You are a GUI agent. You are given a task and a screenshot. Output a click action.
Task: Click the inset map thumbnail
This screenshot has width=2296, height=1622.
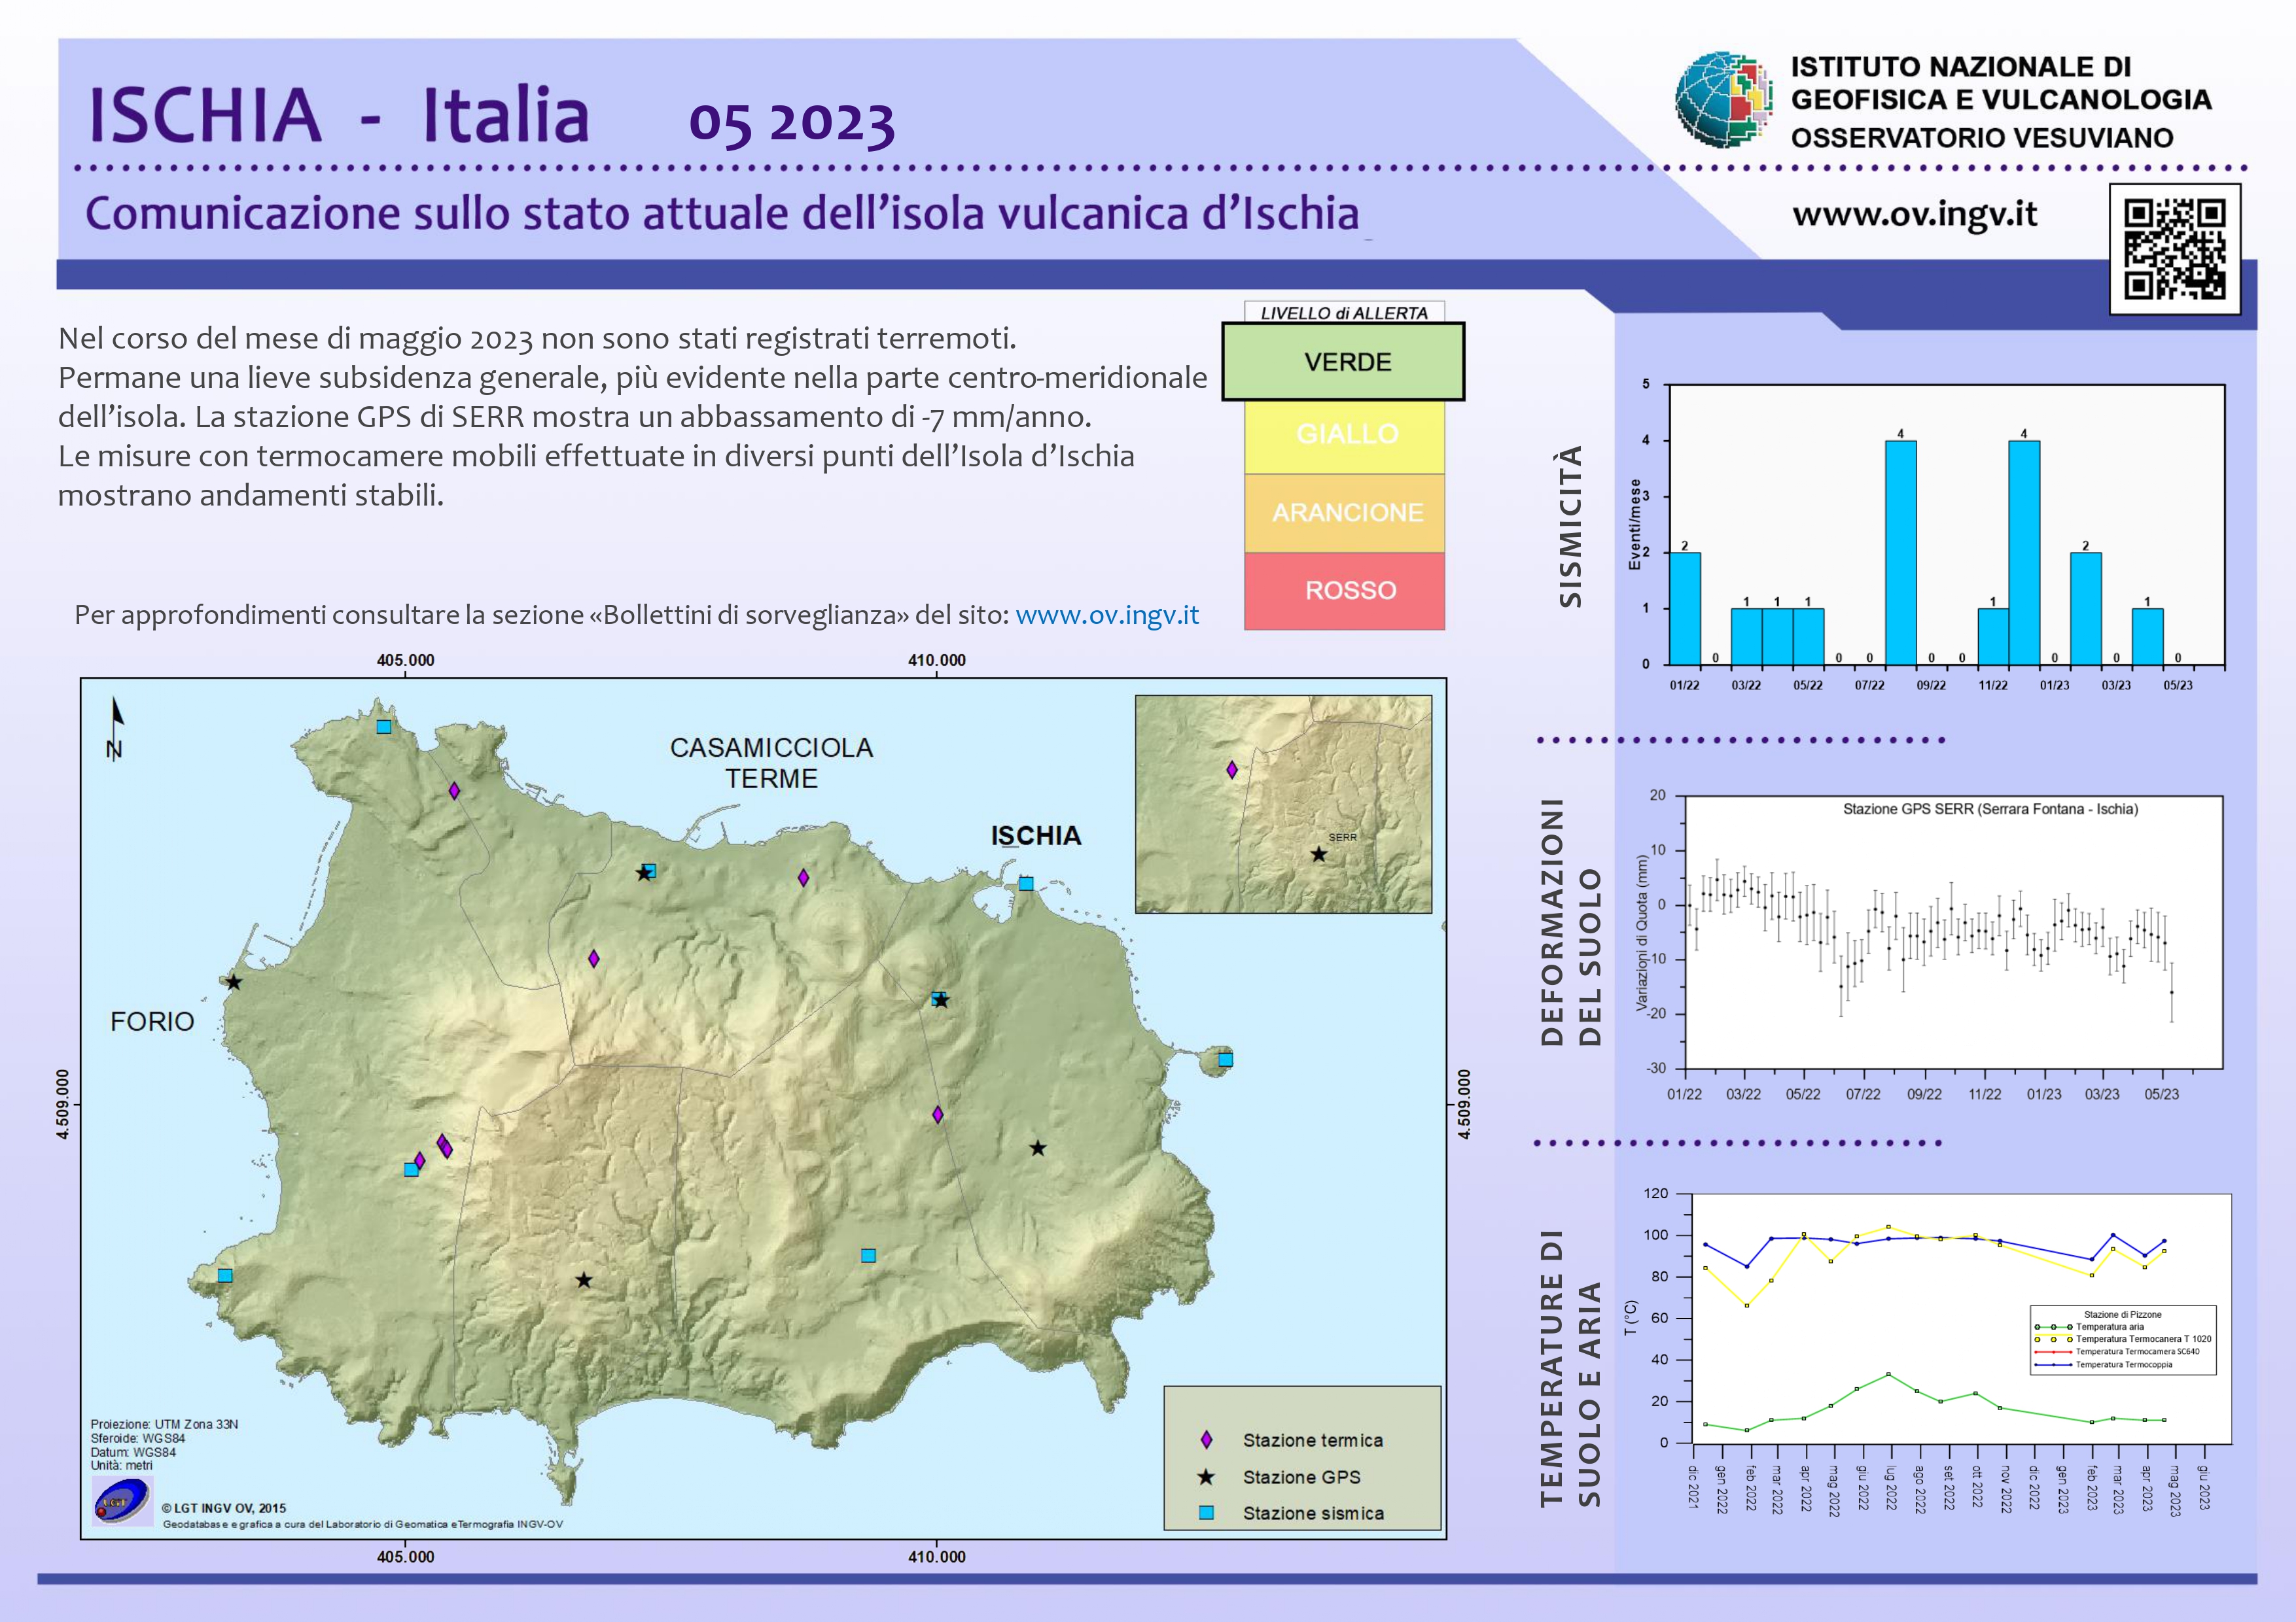[1283, 804]
